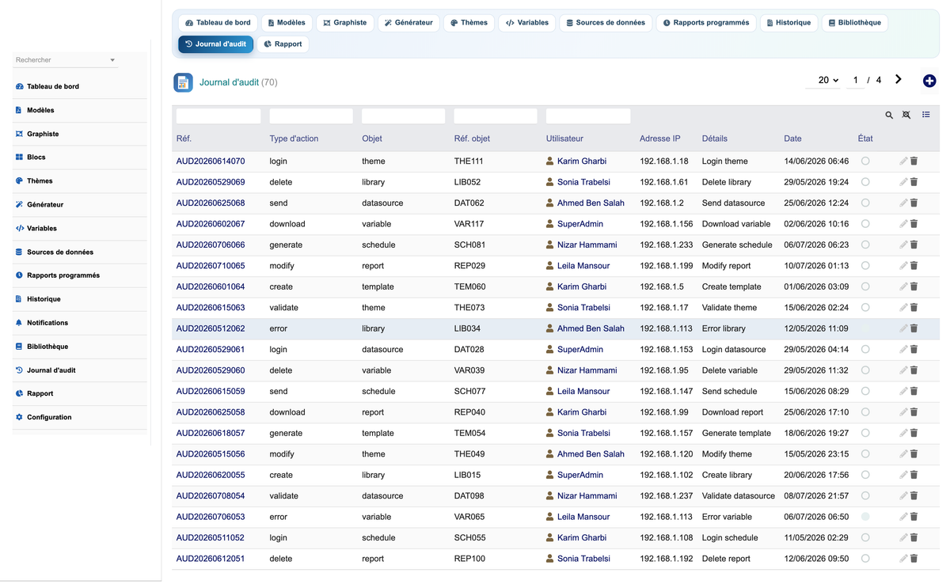The height and width of the screenshot is (588, 950).
Task: Select the Journal d'audit top tab
Action: point(215,44)
